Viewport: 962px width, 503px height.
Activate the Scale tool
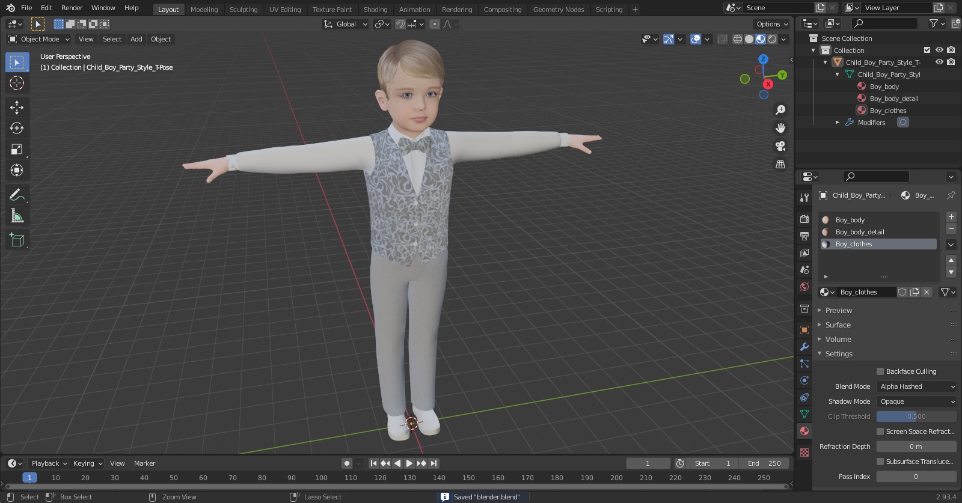[x=17, y=149]
